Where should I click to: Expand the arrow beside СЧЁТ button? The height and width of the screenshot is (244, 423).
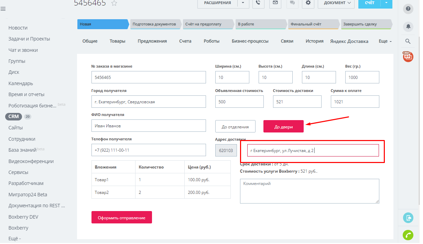coord(386,3)
